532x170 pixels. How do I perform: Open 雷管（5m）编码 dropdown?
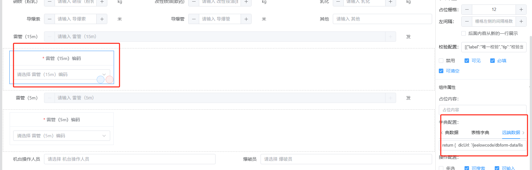pos(61,136)
